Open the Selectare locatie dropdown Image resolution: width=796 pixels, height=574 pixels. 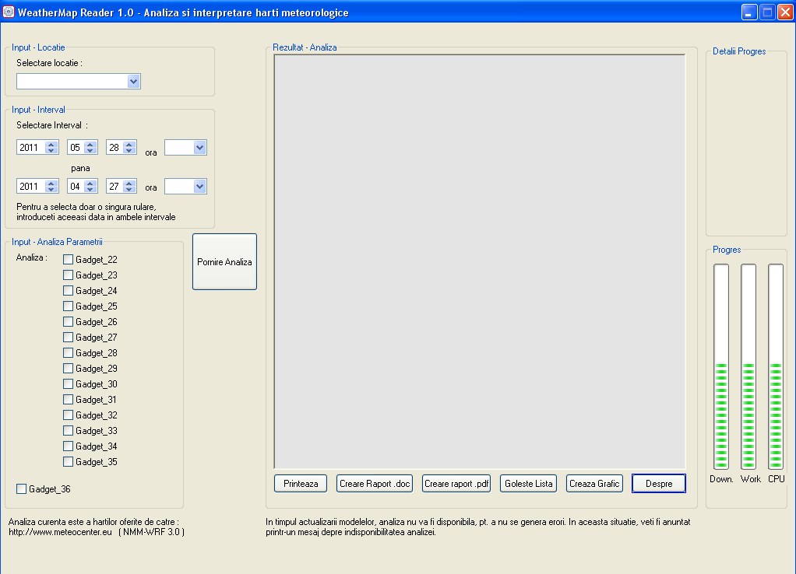[x=133, y=82]
